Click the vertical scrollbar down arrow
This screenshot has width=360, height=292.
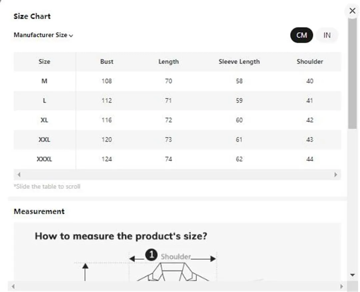pos(352,275)
